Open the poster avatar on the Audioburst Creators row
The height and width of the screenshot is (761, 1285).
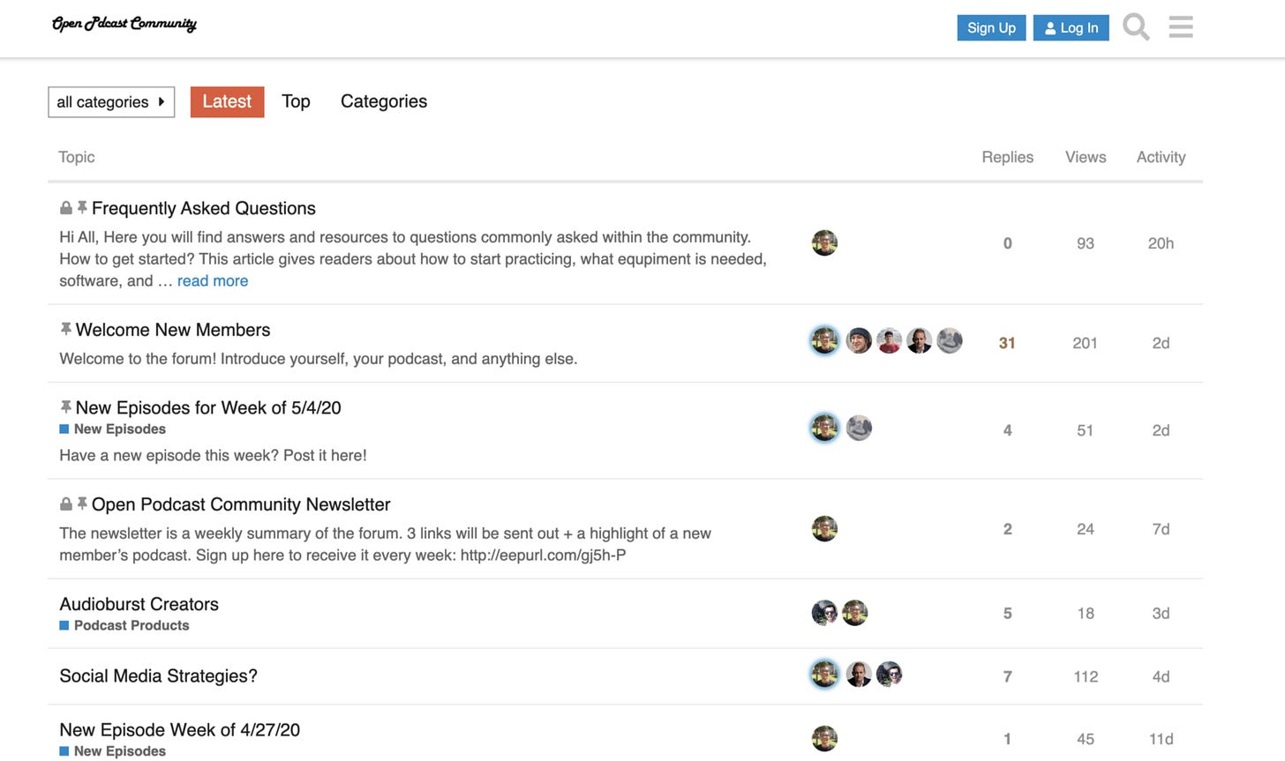(x=824, y=612)
